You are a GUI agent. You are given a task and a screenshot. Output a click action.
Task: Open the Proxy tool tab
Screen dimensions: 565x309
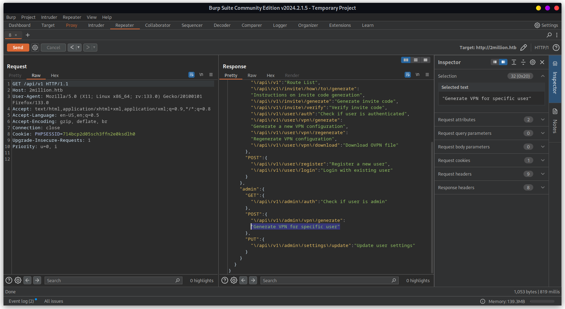click(x=71, y=25)
